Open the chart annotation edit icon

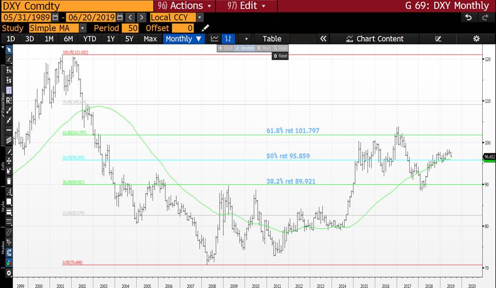pos(438,39)
